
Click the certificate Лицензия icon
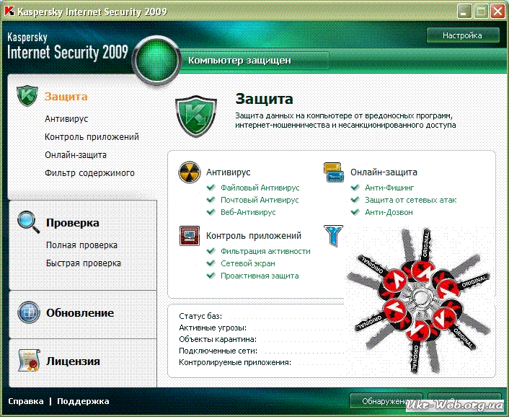pos(29,360)
